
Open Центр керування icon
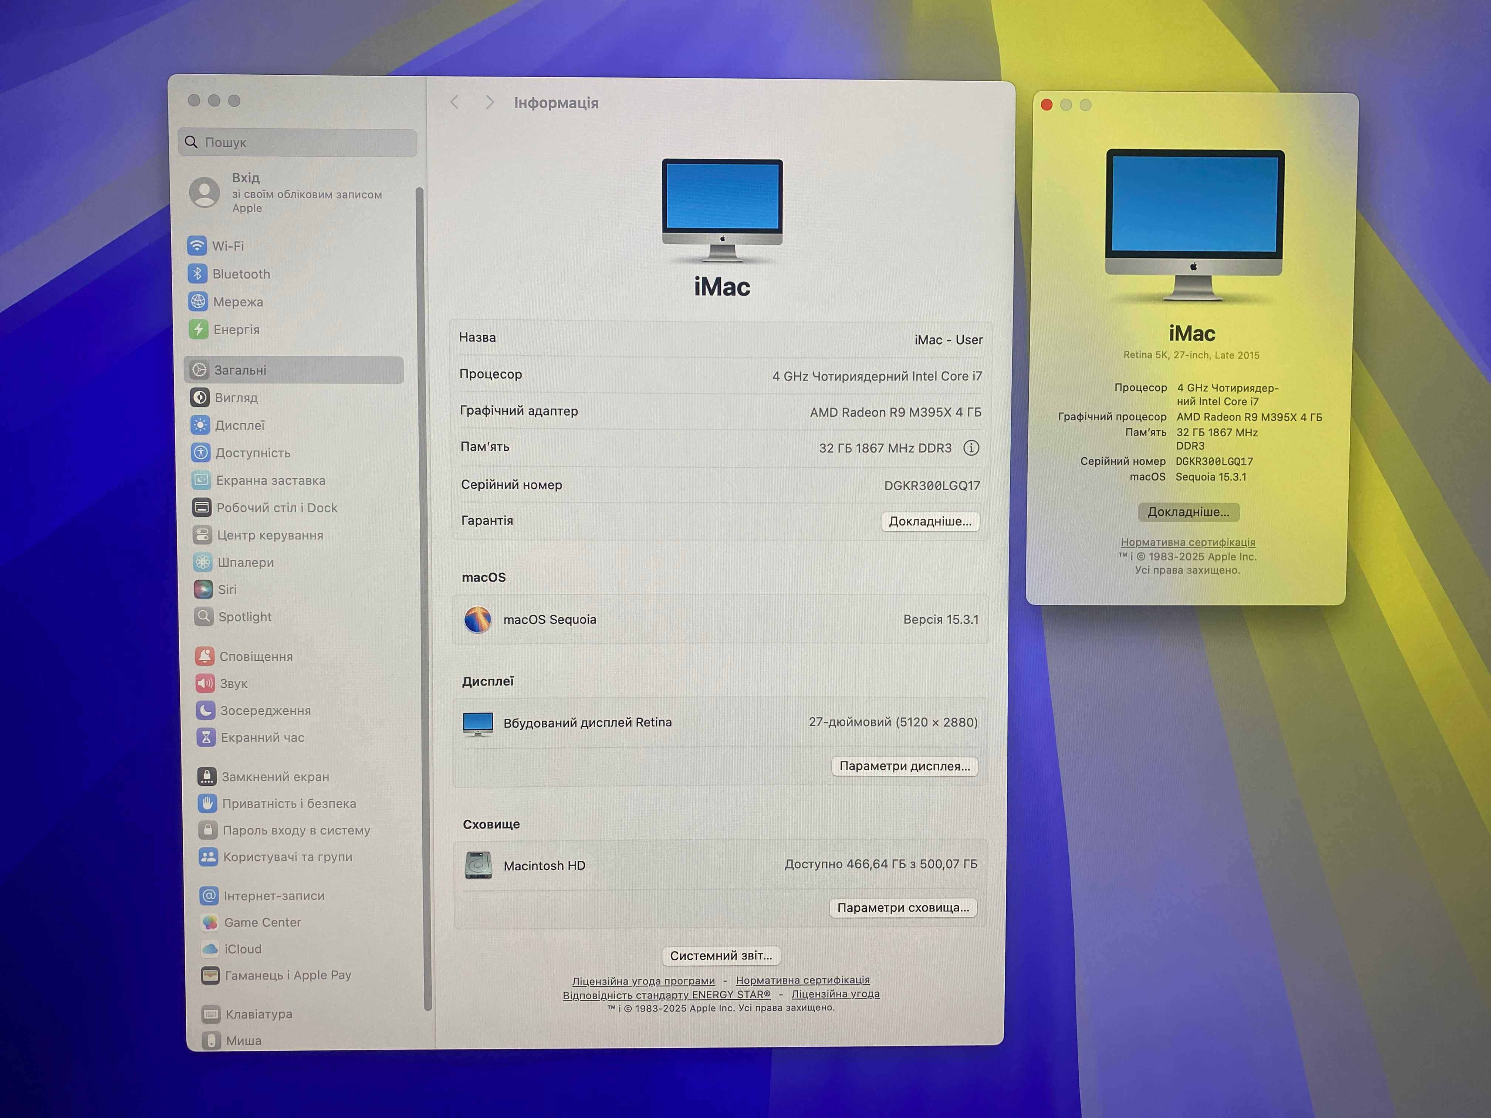202,534
